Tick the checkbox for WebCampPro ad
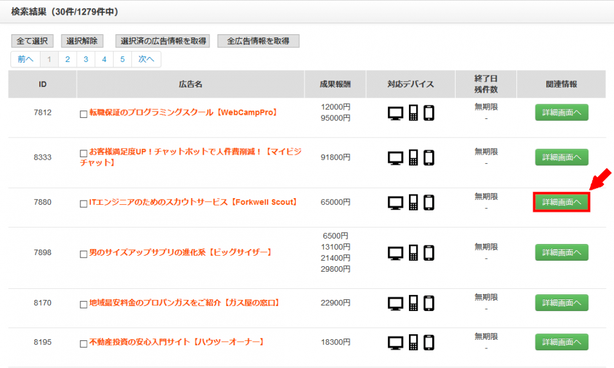This screenshot has width=614, height=368. [x=84, y=114]
